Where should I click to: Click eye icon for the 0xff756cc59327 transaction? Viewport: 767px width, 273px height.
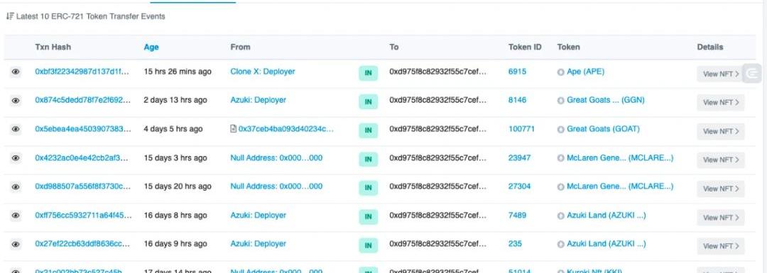[16, 216]
